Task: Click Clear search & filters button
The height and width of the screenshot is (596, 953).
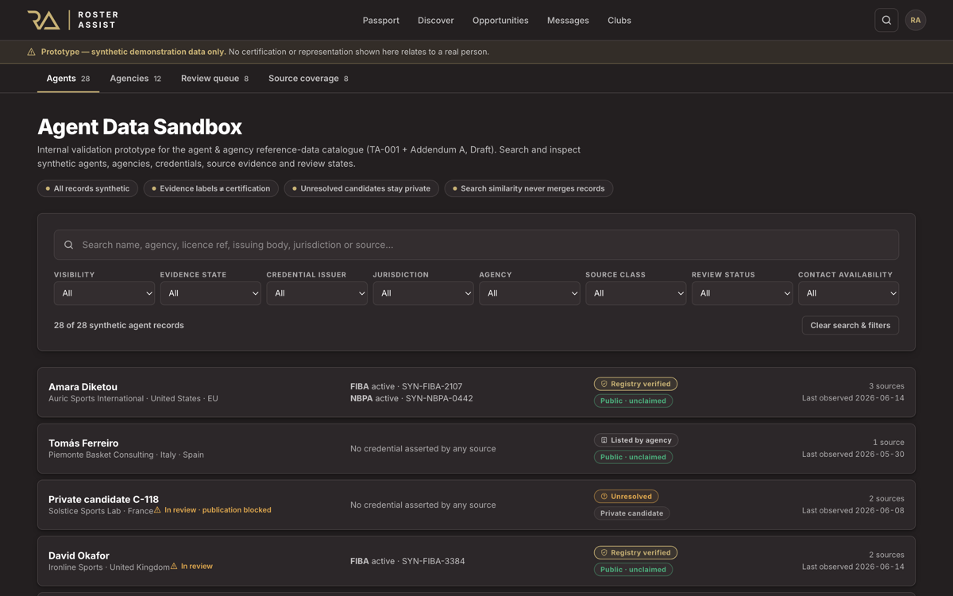Action: 851,325
